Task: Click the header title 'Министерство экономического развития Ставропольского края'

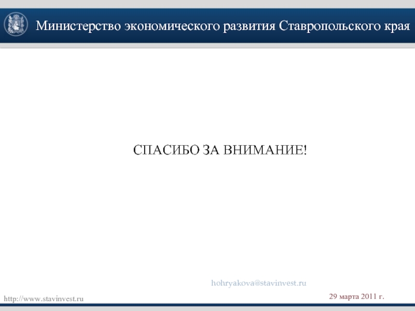Action: pos(223,26)
